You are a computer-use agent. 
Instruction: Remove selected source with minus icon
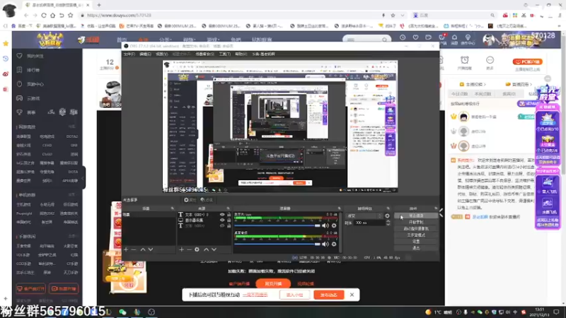point(189,249)
